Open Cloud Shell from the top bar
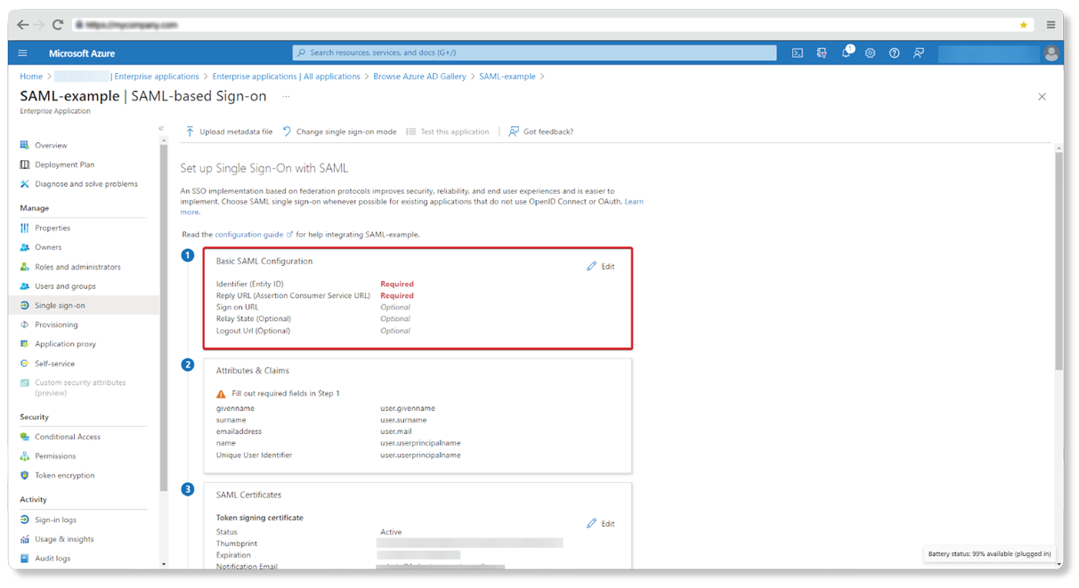1079x588 pixels. pos(798,53)
